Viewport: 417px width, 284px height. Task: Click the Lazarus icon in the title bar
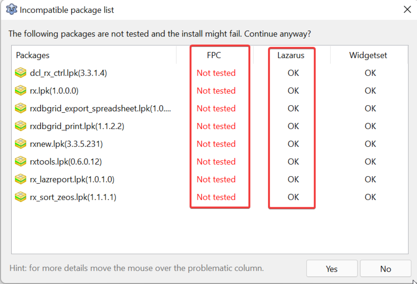point(11,10)
